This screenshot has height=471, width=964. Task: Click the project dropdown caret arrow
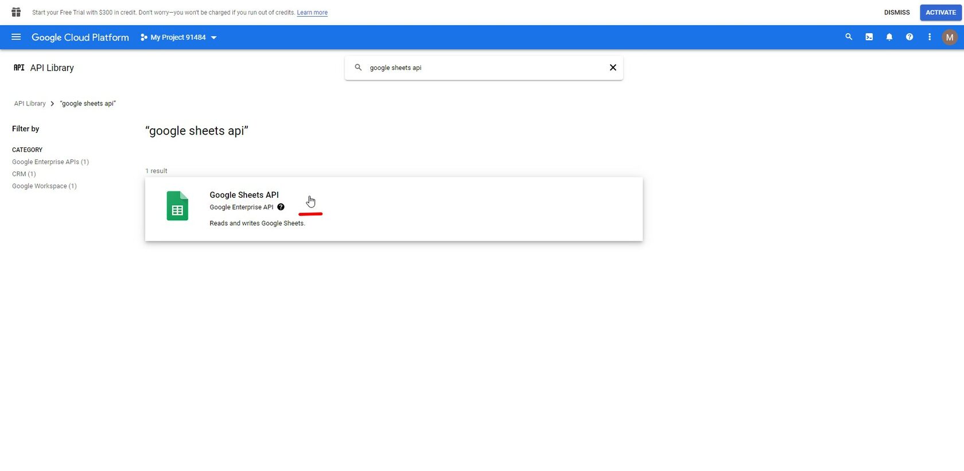(x=214, y=38)
